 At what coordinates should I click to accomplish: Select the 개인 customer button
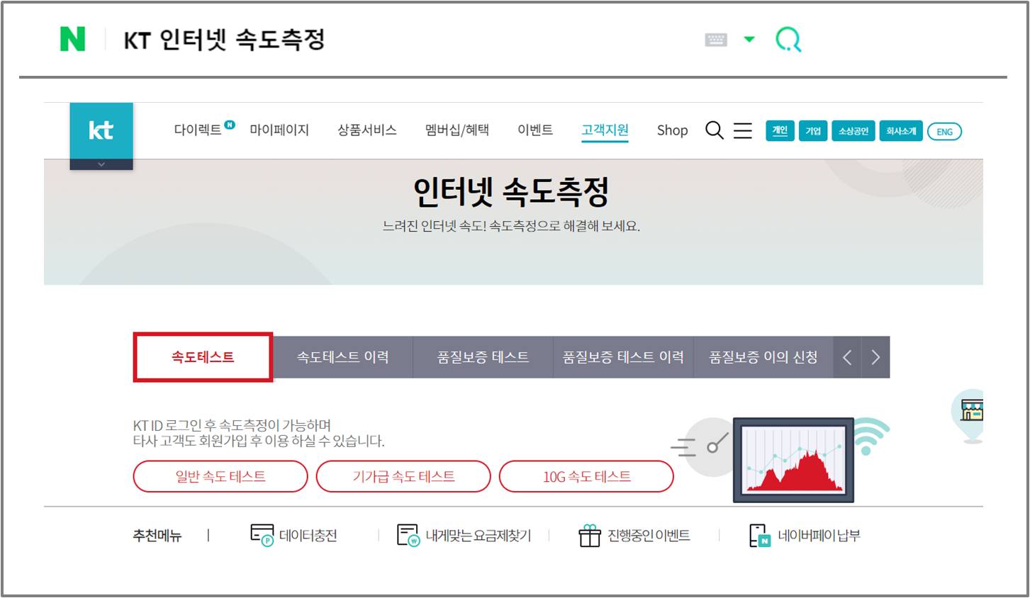click(x=780, y=131)
